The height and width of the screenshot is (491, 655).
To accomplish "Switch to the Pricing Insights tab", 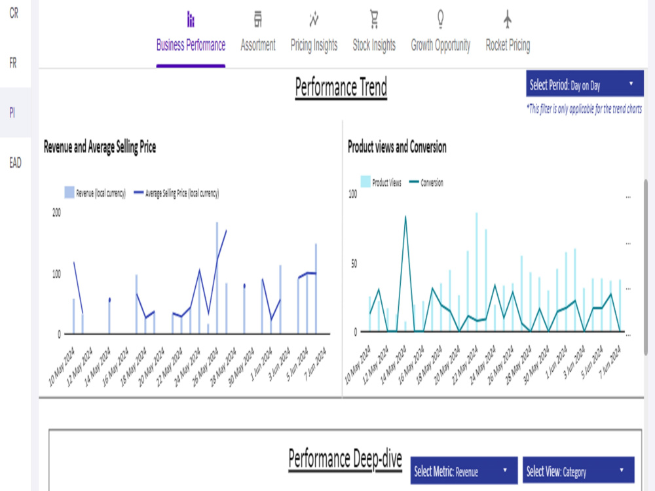I will (x=314, y=37).
